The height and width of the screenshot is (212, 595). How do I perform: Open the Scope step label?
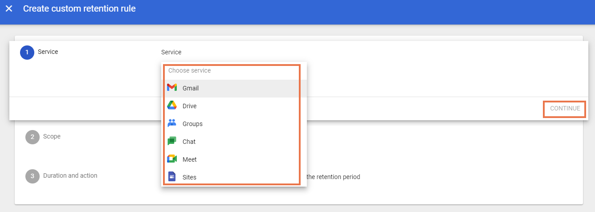tap(52, 136)
